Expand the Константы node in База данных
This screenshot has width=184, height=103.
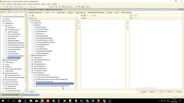[30, 21]
